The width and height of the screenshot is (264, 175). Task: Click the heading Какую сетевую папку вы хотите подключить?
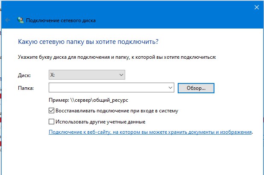pos(88,42)
